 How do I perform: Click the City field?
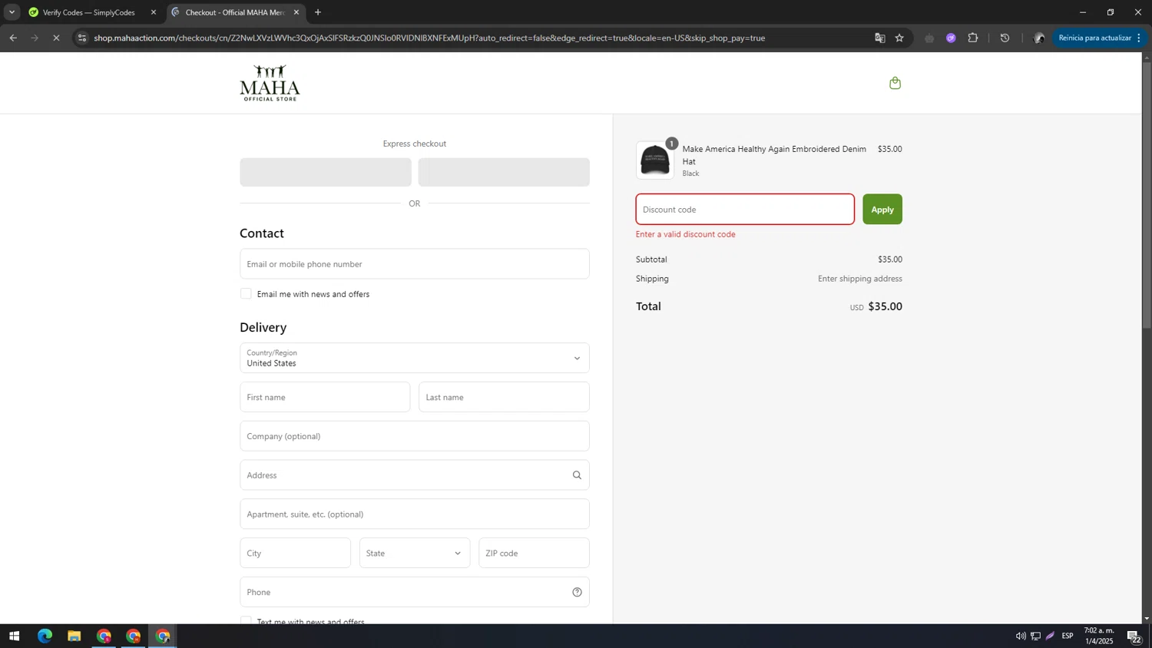(295, 553)
